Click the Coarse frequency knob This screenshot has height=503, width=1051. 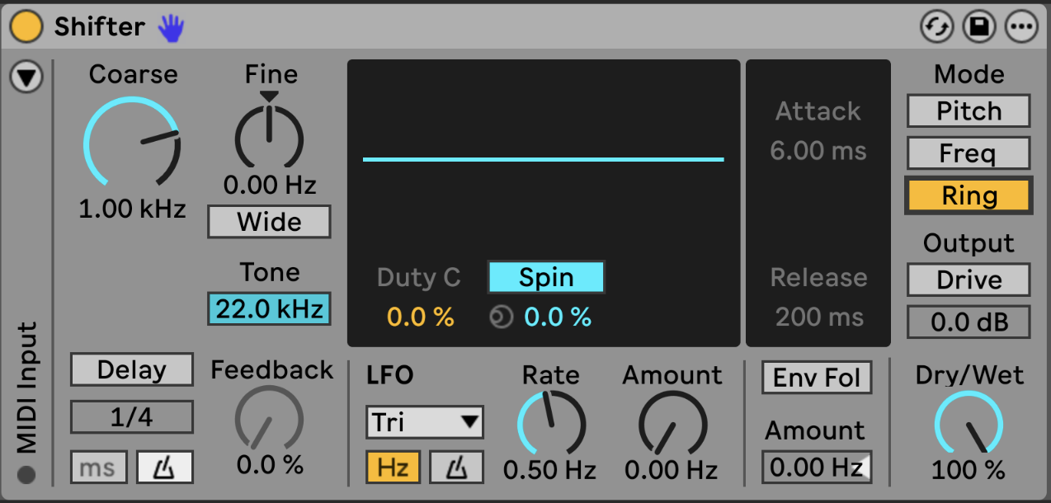[x=132, y=141]
